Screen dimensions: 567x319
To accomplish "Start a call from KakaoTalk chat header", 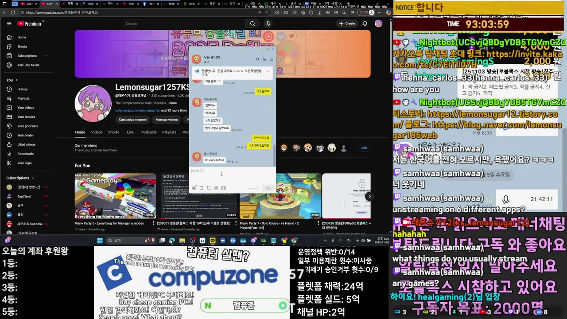I will pos(264,59).
